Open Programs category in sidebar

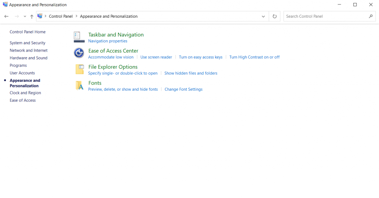pos(18,66)
